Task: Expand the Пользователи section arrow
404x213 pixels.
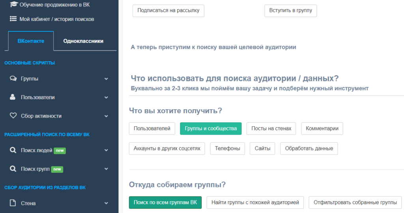Action: click(x=106, y=97)
